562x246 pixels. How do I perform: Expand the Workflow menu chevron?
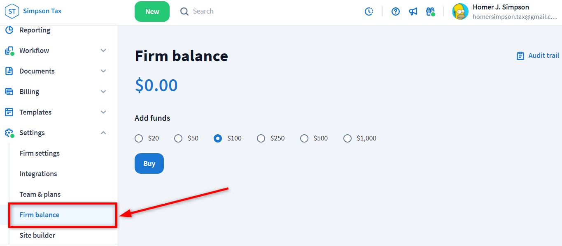tap(103, 51)
